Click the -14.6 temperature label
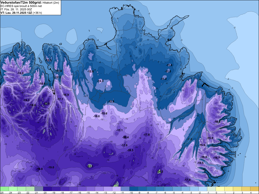The width and height of the screenshot is (259, 194). coord(42,84)
